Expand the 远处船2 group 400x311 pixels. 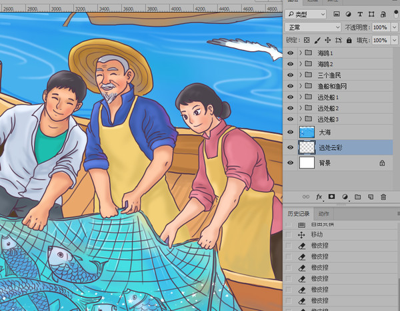(301, 108)
